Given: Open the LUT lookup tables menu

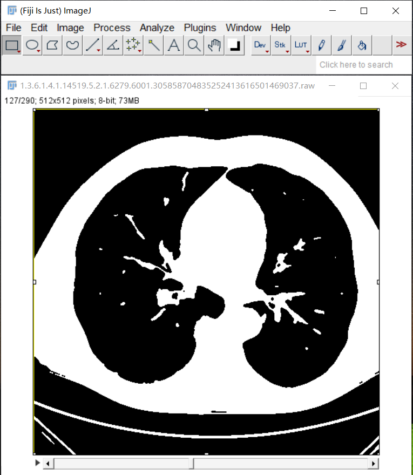Looking at the screenshot, I should (x=301, y=45).
